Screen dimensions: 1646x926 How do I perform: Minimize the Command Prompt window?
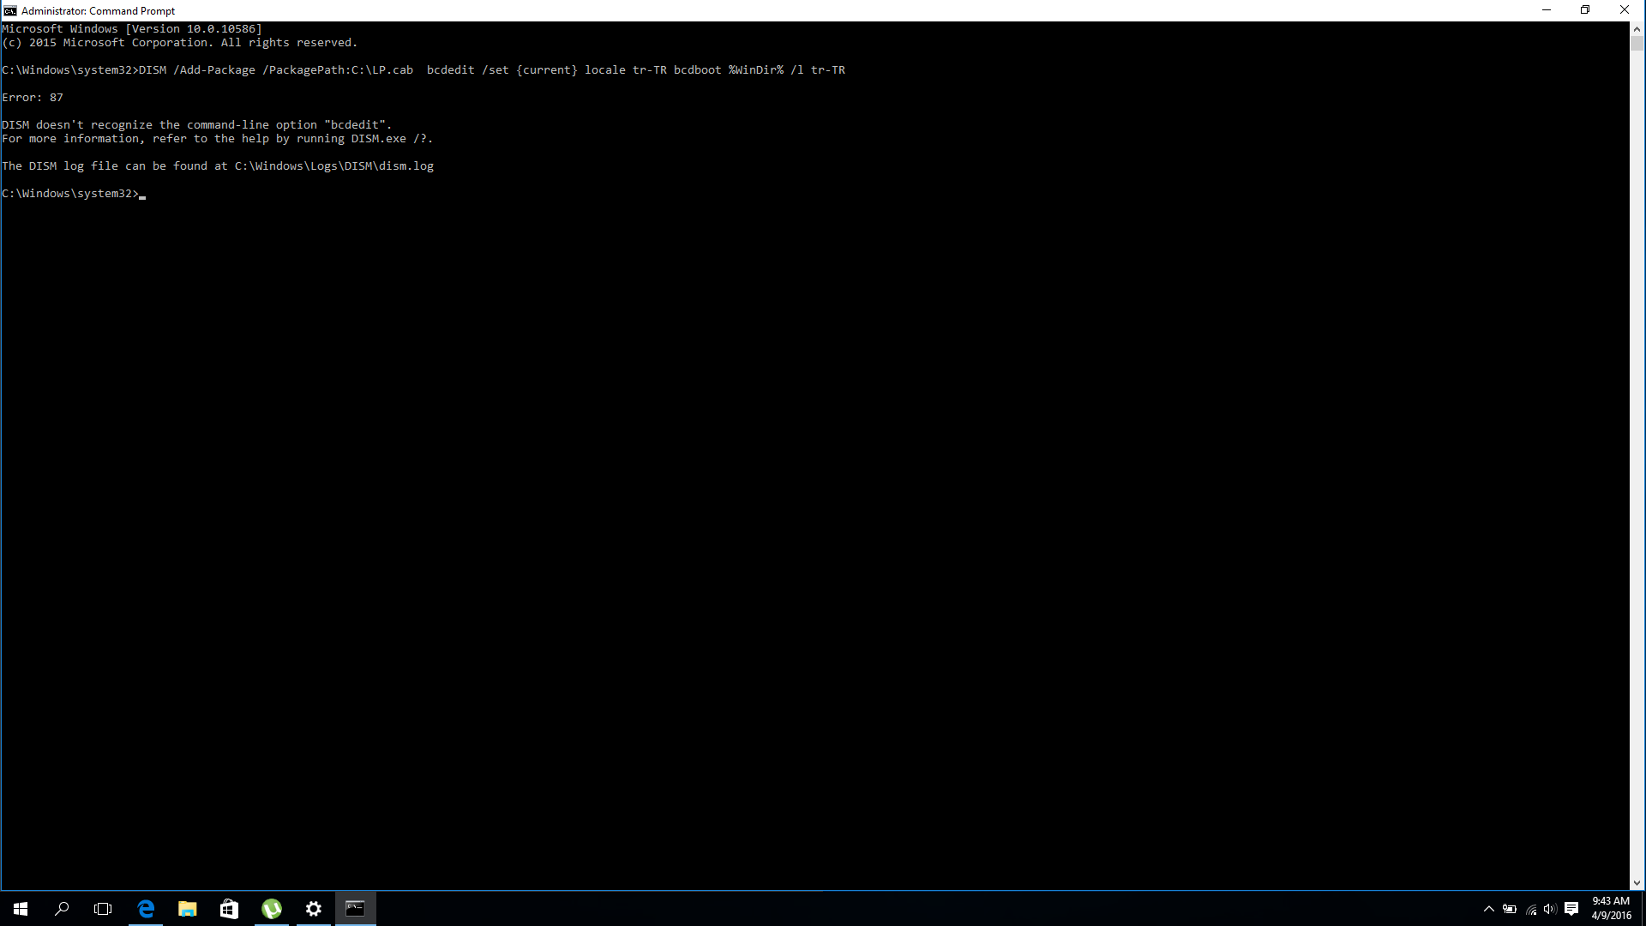pyautogui.click(x=1547, y=10)
